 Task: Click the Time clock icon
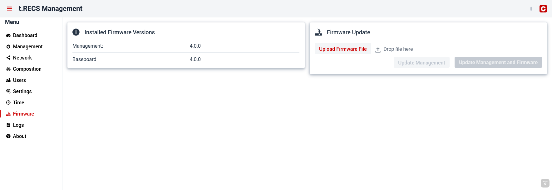(x=8, y=102)
